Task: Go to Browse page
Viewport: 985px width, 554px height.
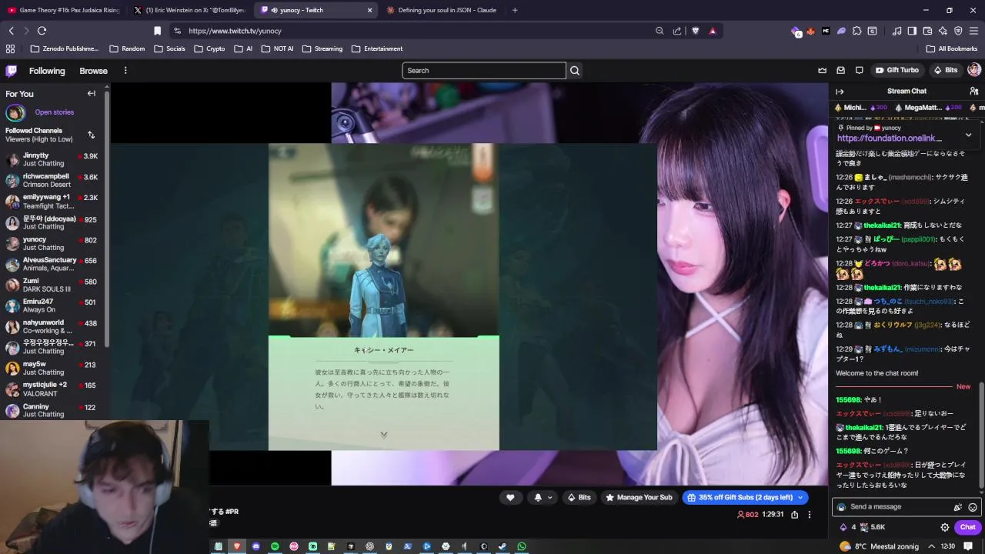Action: pos(93,71)
